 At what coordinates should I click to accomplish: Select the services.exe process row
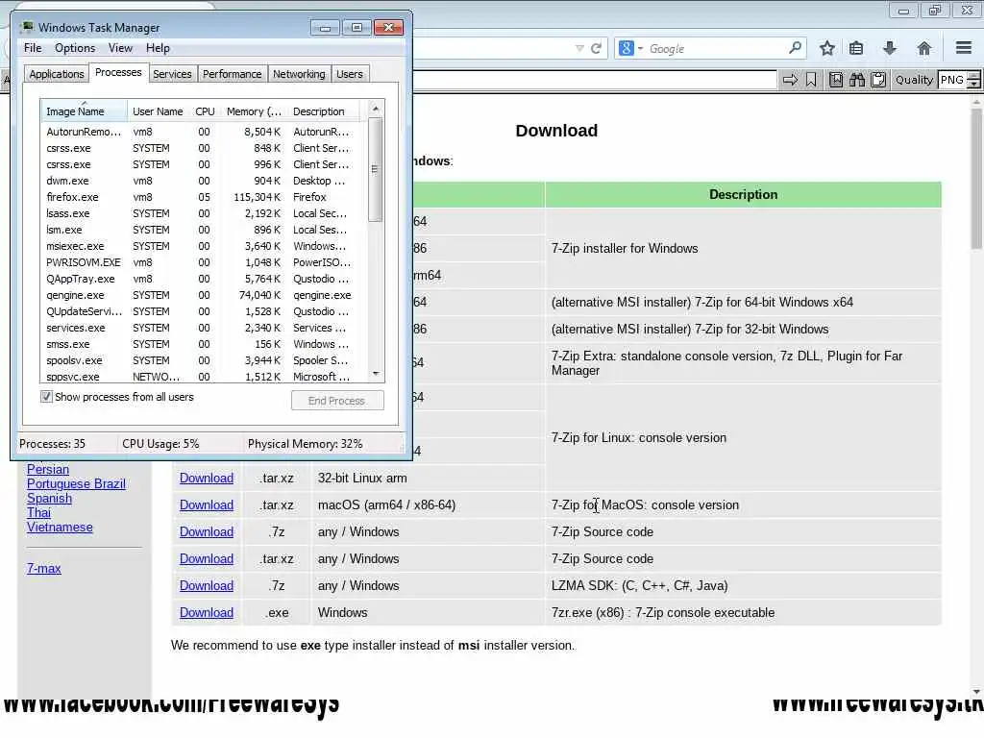point(204,328)
